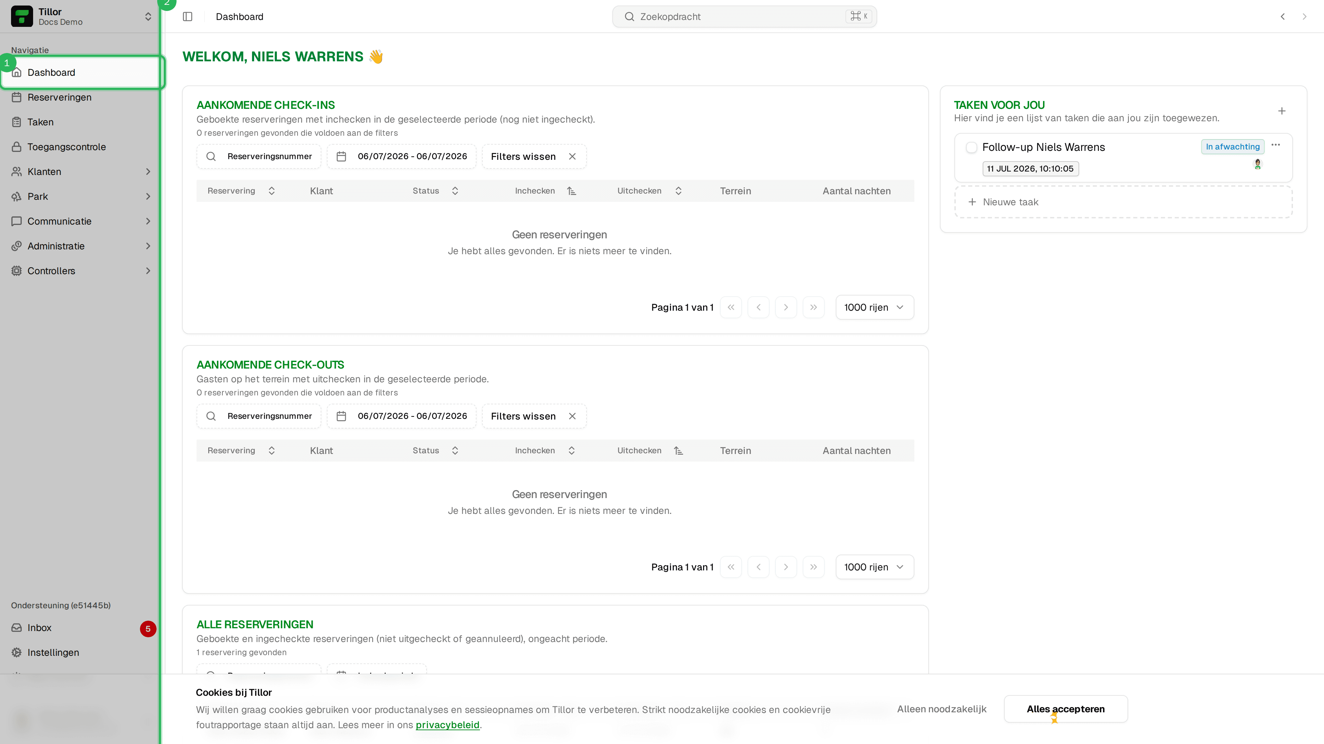Screen dimensions: 1324x744
Task: Sort check-outs by Inchecken column
Action: [545, 451]
